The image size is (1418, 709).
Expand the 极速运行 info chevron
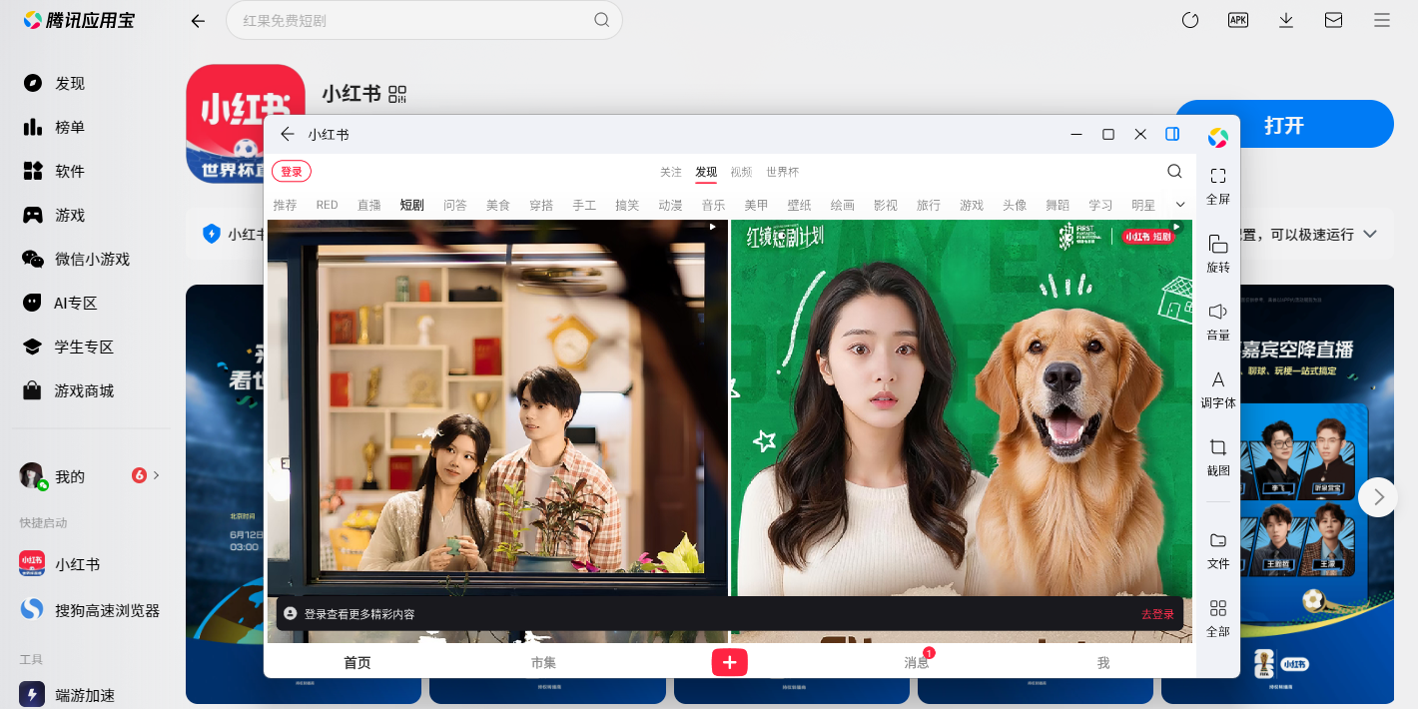(x=1370, y=234)
